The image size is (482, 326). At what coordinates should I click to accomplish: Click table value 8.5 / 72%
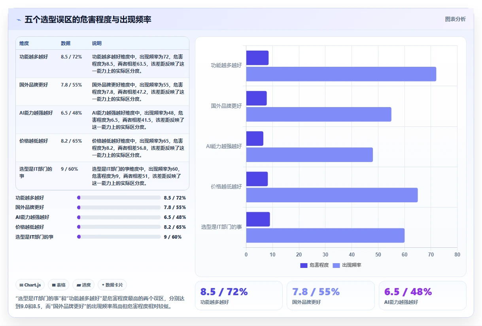72,57
